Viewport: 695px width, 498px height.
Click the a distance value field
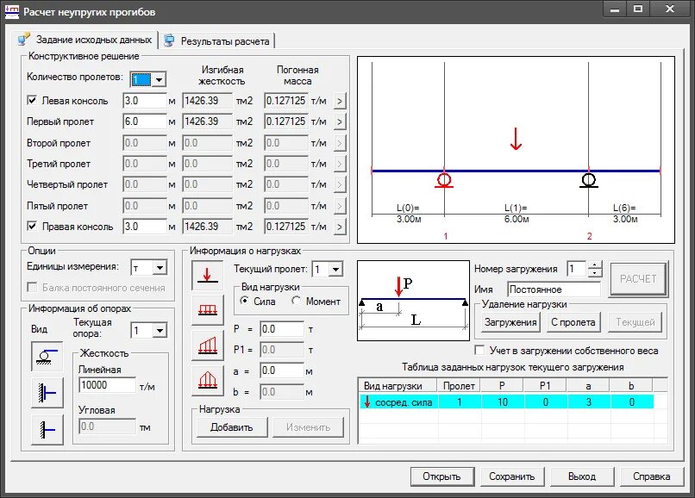coord(282,370)
